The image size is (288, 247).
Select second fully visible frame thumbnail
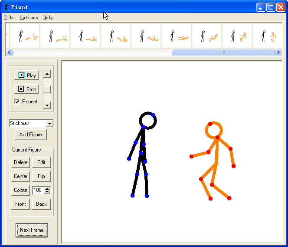[x=55, y=36]
